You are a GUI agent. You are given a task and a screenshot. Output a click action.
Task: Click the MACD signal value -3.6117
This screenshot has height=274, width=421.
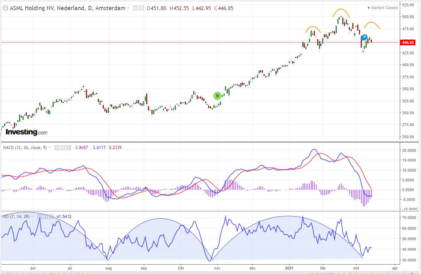[99, 148]
